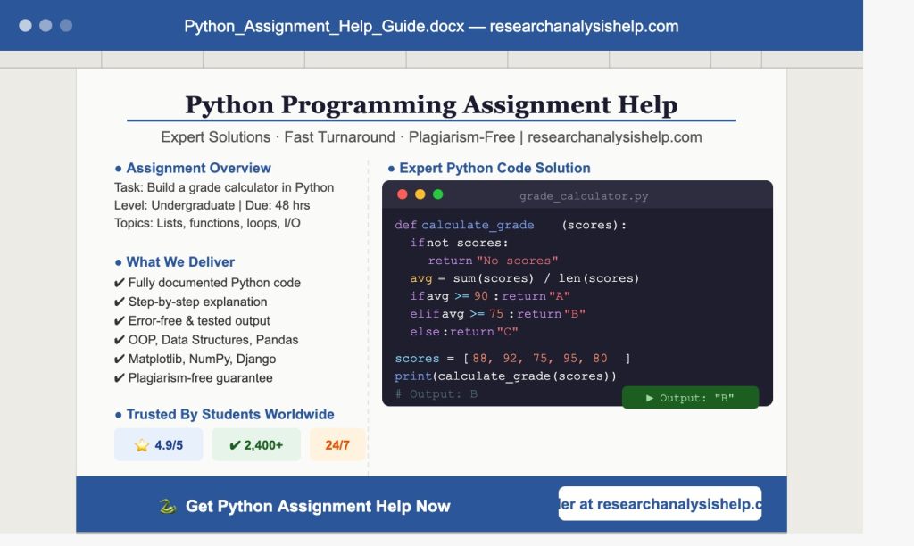914x546 pixels.
Task: Click the scores = [88, 92, 75, 95, 80] line
Action: pyautogui.click(x=512, y=359)
